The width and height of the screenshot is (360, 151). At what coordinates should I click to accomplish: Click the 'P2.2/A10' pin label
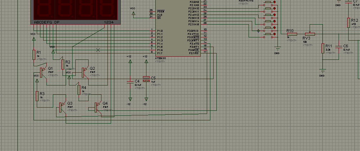[x=194, y=9]
